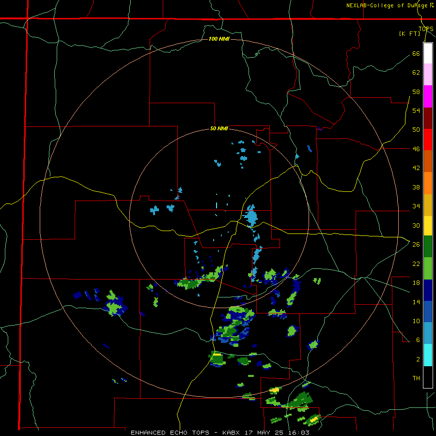Select the light green legend swatch
This screenshot has width=436, height=436.
pos(428,268)
